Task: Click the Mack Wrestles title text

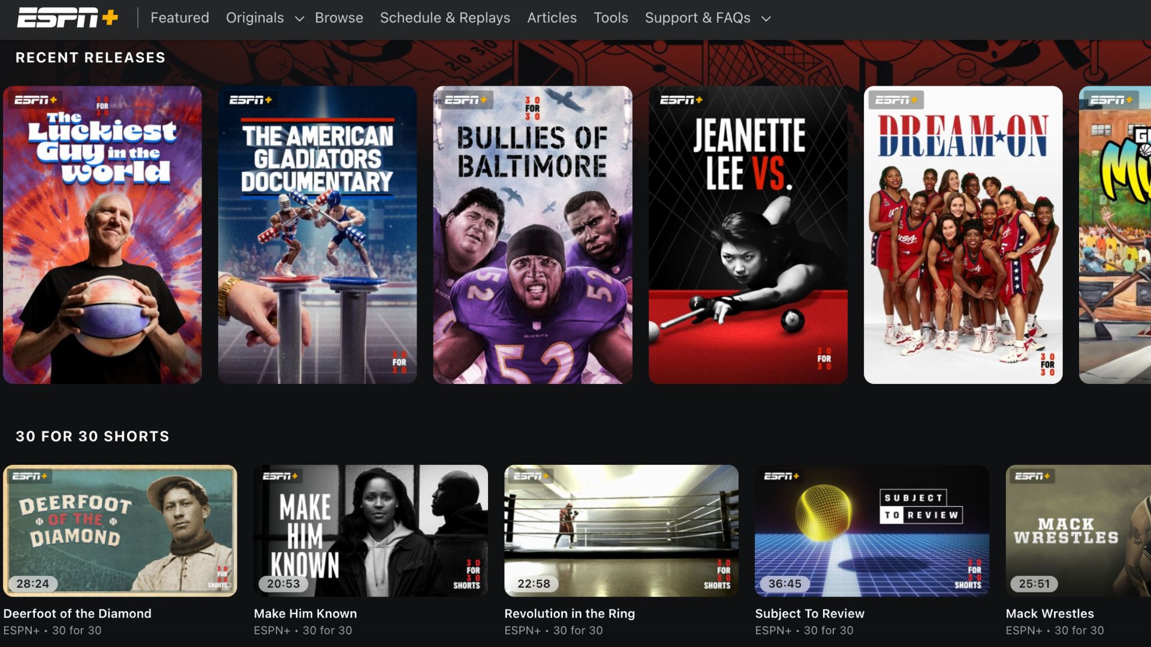Action: 1049,613
